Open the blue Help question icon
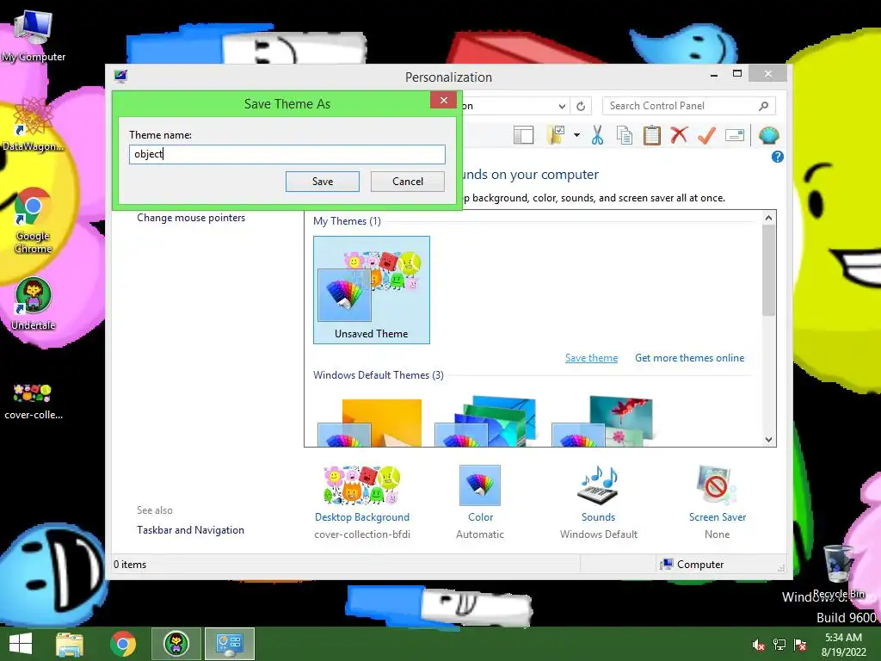 pos(778,157)
